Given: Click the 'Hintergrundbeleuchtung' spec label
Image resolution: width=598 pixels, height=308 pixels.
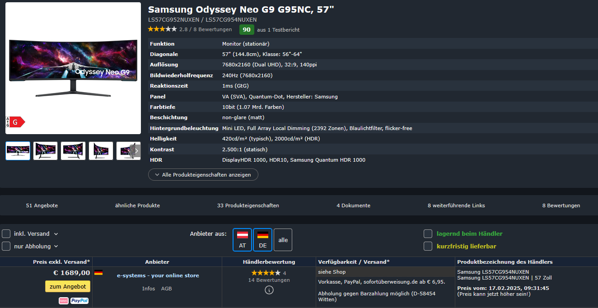Looking at the screenshot, I should 184,128.
